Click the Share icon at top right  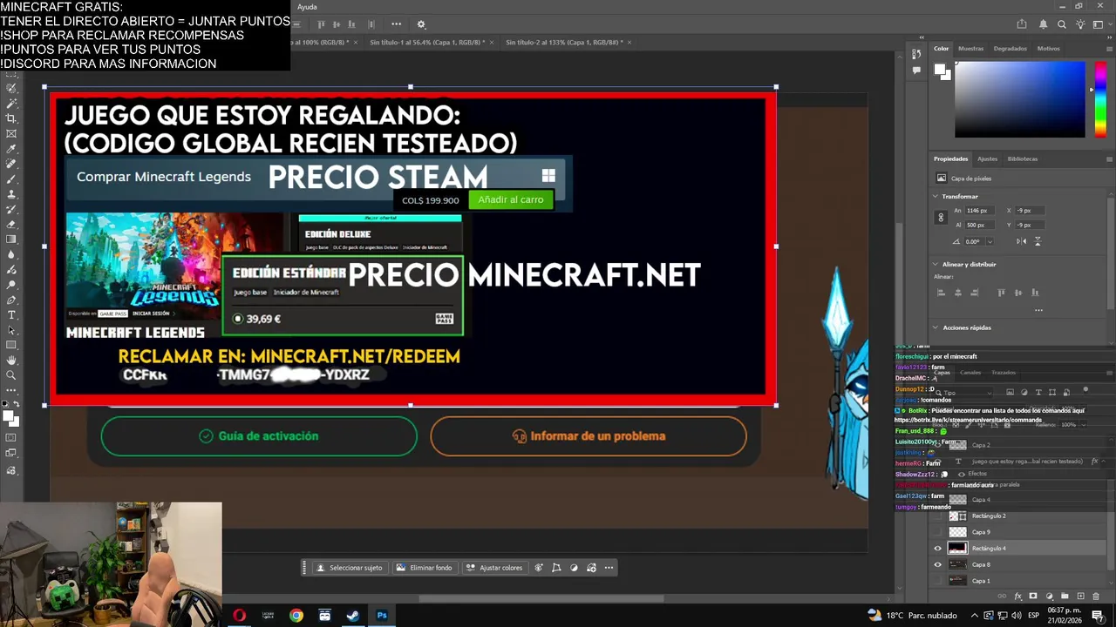pyautogui.click(x=1022, y=24)
